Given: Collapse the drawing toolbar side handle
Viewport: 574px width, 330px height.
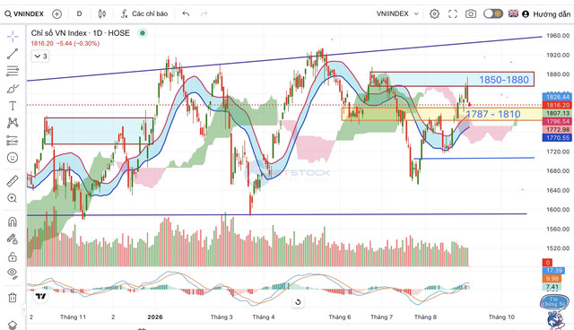Looking at the screenshot, I should (24, 310).
